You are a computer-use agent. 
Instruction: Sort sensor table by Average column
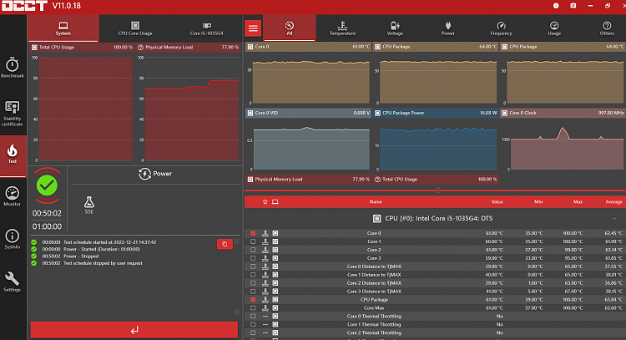pos(613,201)
